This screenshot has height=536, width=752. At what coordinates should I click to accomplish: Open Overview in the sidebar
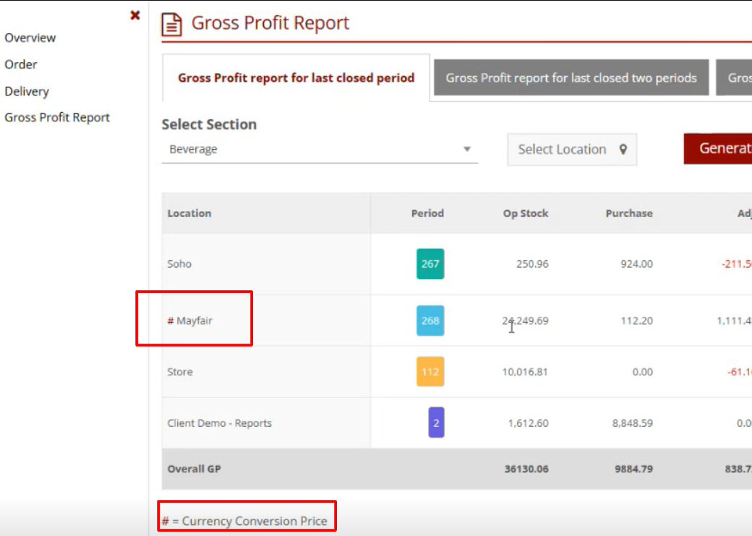point(30,38)
